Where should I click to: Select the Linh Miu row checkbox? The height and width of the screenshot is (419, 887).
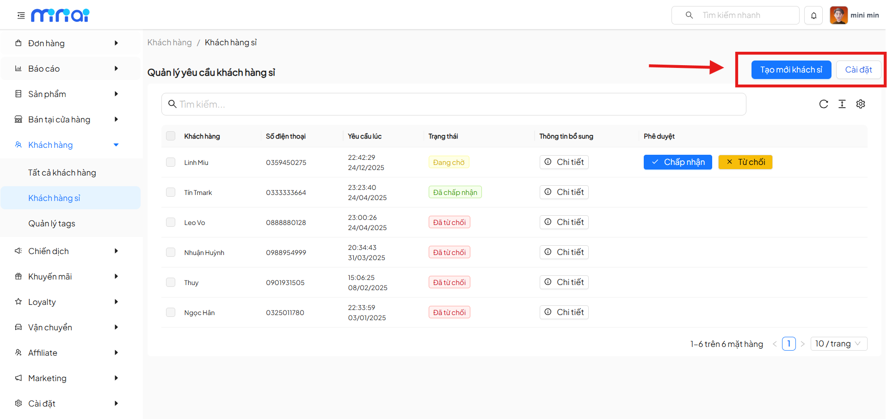pos(171,162)
